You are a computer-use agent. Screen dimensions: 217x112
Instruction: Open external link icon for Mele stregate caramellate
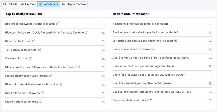coord(41,102)
